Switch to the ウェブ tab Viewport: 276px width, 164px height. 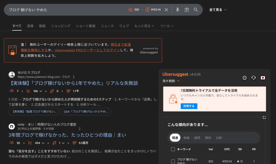tap(124, 26)
